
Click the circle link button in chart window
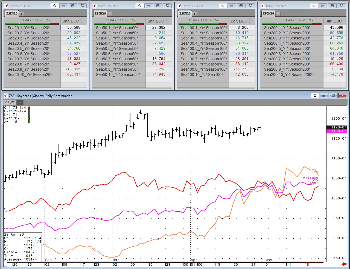pyautogui.click(x=315, y=96)
